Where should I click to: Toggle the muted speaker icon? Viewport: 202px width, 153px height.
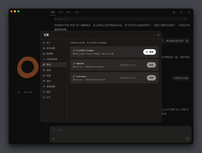coord(181,12)
